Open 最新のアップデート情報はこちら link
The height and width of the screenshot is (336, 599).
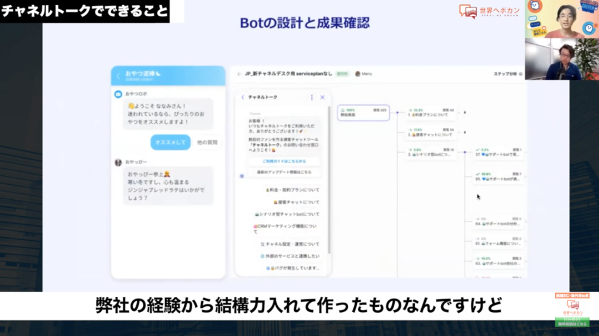click(x=284, y=172)
